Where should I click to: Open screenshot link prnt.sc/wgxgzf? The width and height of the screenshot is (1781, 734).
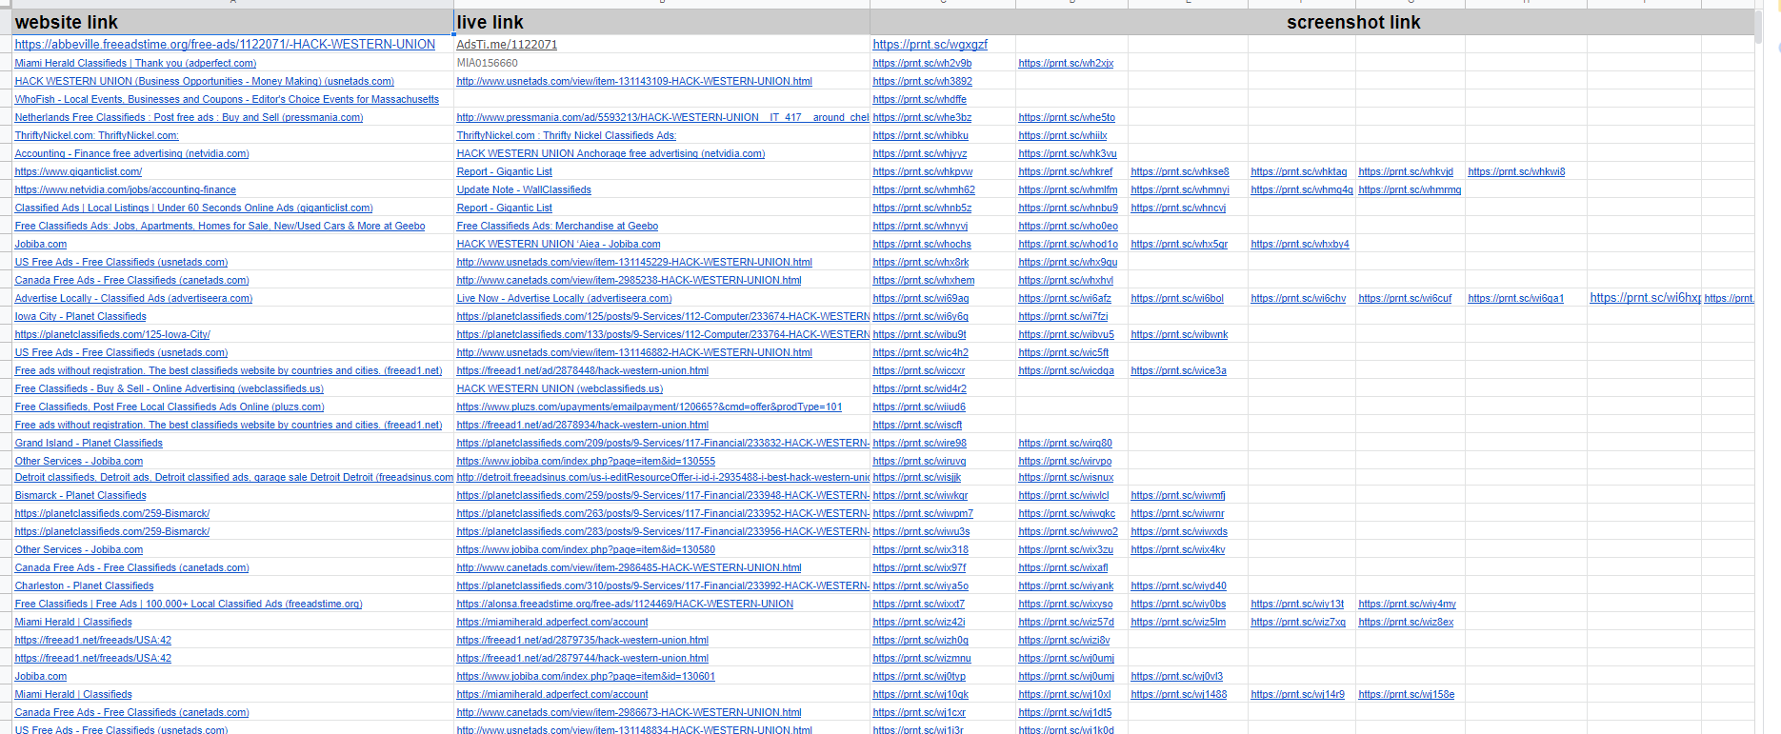pos(930,45)
